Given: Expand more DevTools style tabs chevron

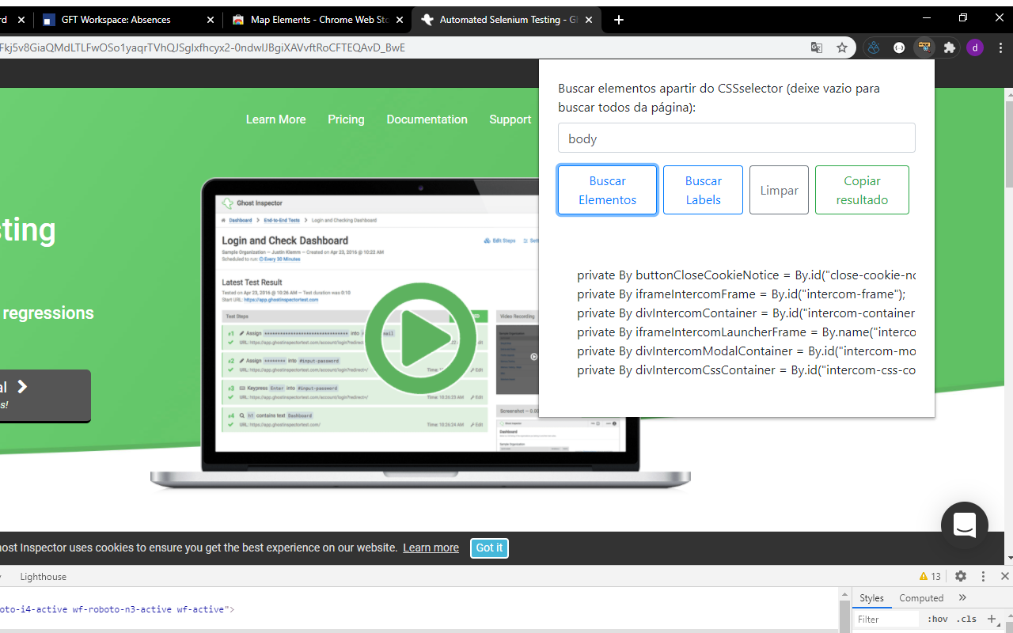Looking at the screenshot, I should tap(962, 597).
